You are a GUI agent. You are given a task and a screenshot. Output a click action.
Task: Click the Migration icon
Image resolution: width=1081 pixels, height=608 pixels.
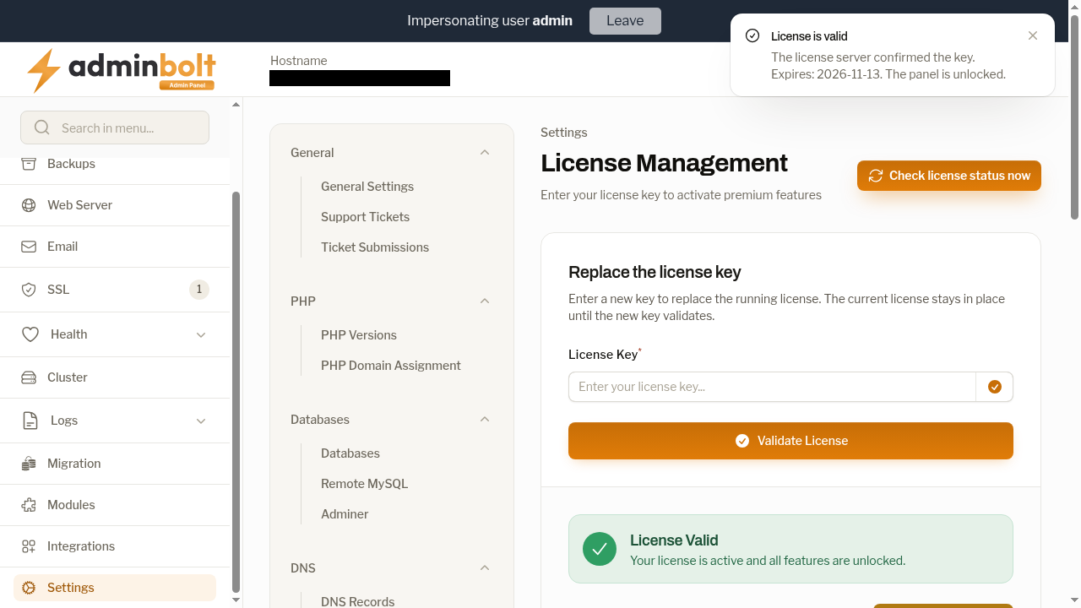click(29, 464)
